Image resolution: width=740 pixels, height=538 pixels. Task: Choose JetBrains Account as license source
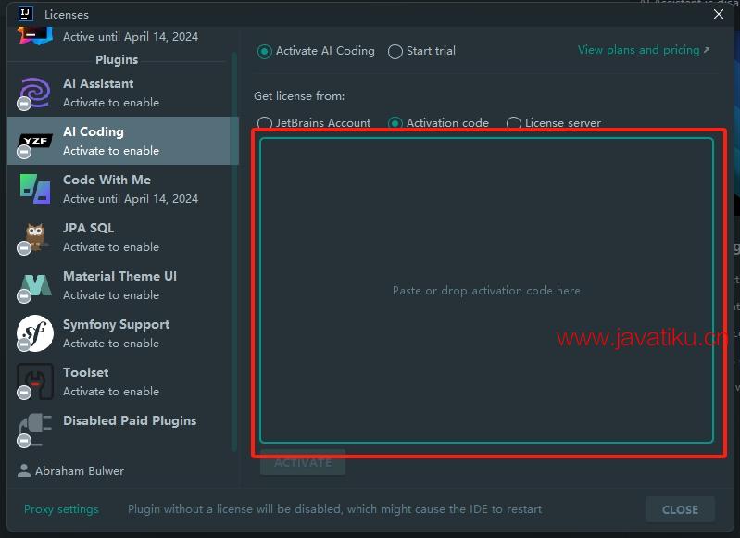[264, 123]
